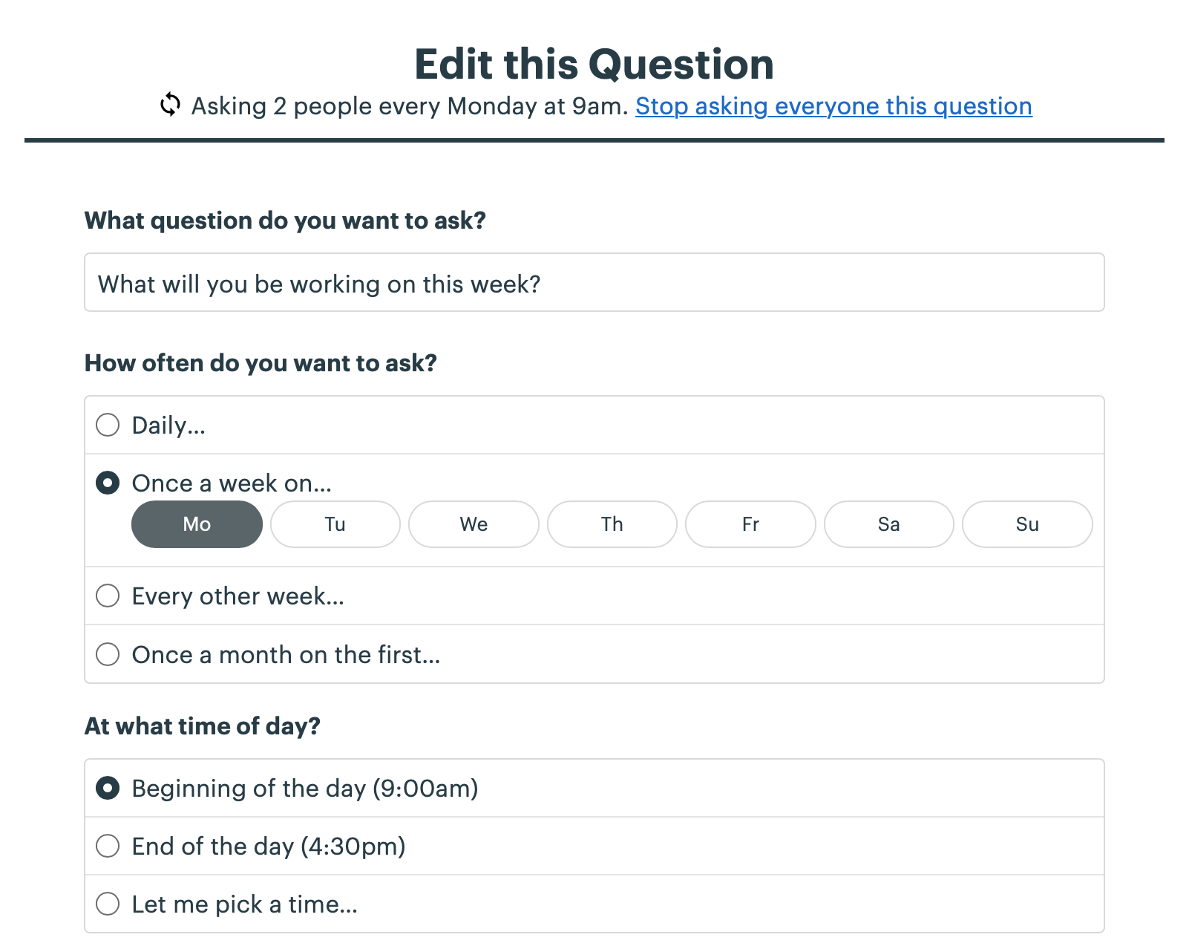Choose the Th day pill
Viewport: 1189px width, 949px height.
[x=612, y=524]
